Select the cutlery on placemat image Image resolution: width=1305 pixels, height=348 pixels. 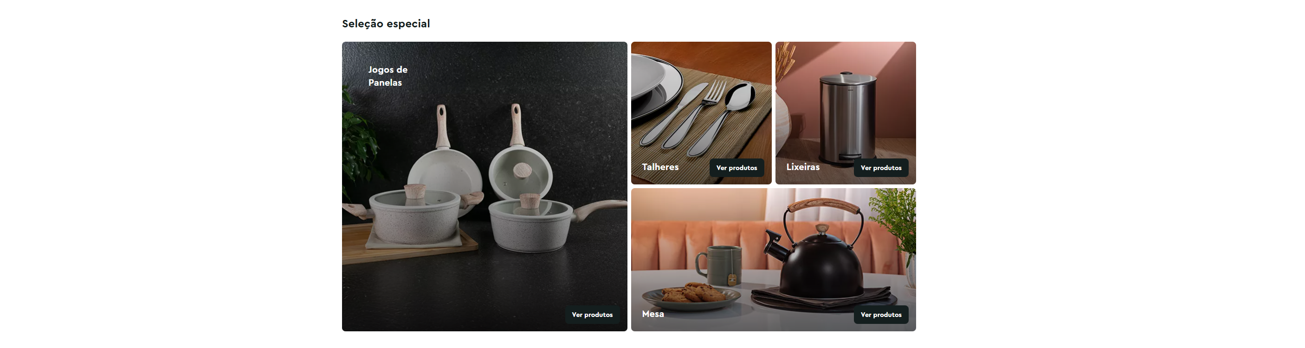pyautogui.click(x=701, y=113)
